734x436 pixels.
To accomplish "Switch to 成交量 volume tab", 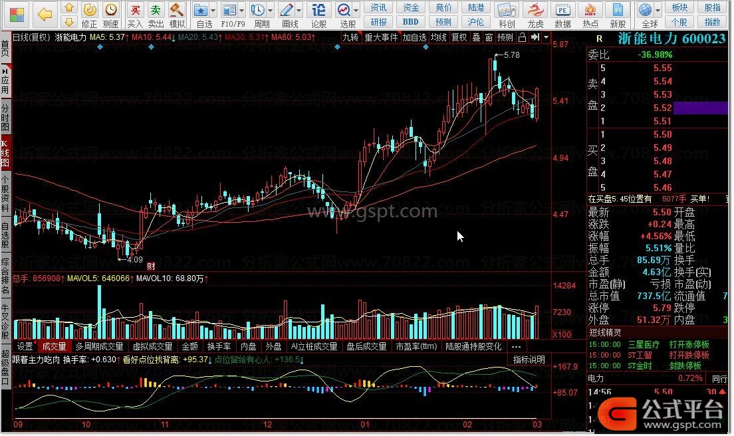I will [x=55, y=347].
